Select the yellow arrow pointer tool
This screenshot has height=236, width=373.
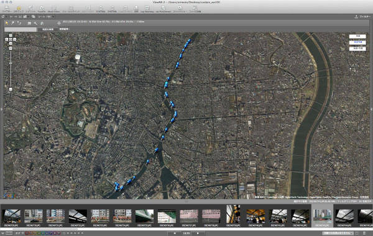click(x=7, y=23)
